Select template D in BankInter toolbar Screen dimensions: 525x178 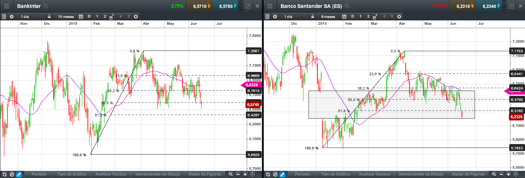(x=89, y=16)
